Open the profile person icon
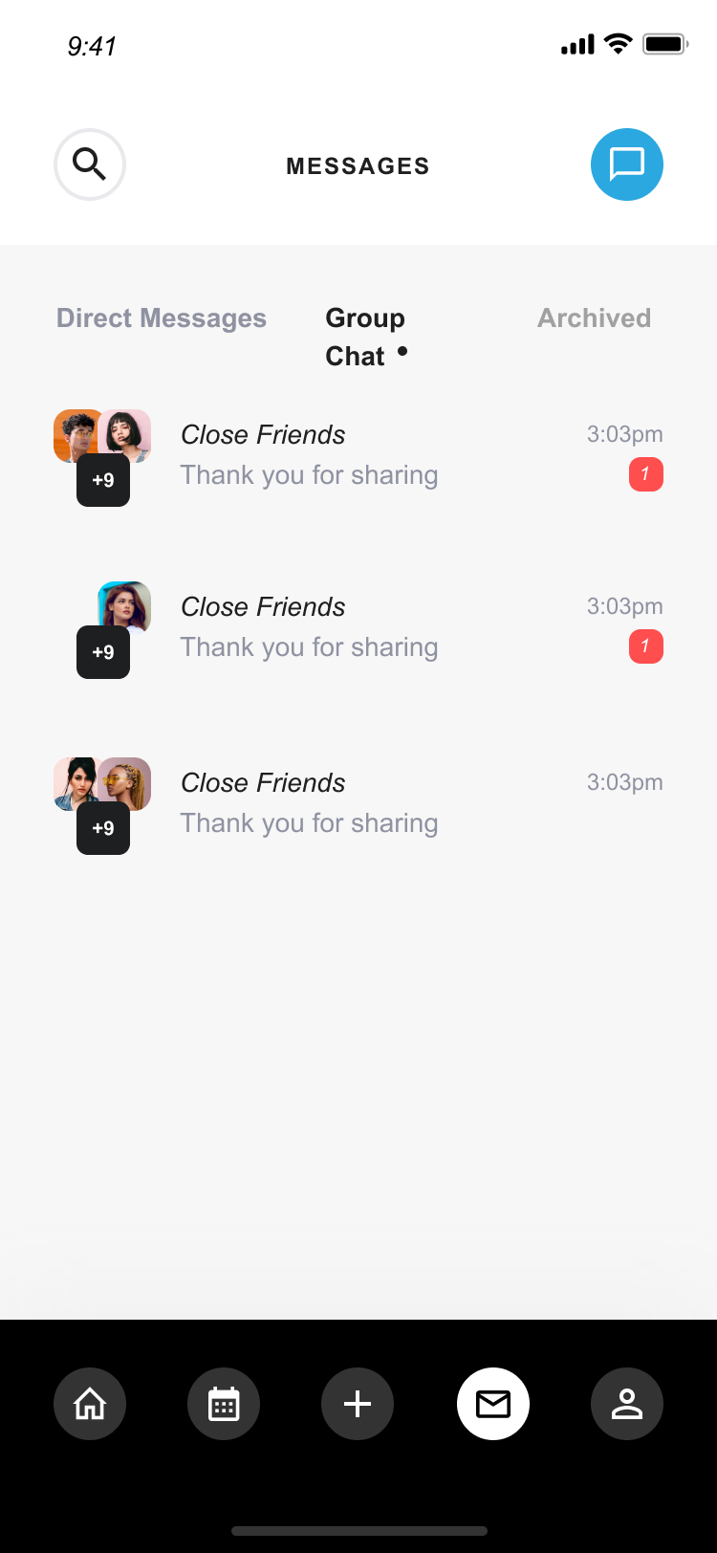717x1553 pixels. [626, 1404]
